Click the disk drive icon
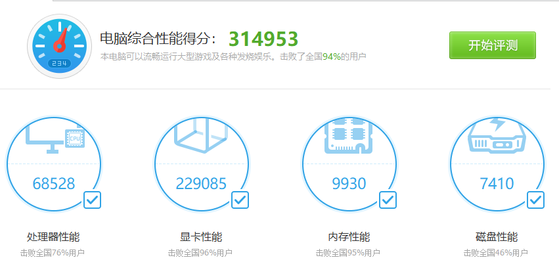Screen dimensions: 559x262 [x=497, y=136]
